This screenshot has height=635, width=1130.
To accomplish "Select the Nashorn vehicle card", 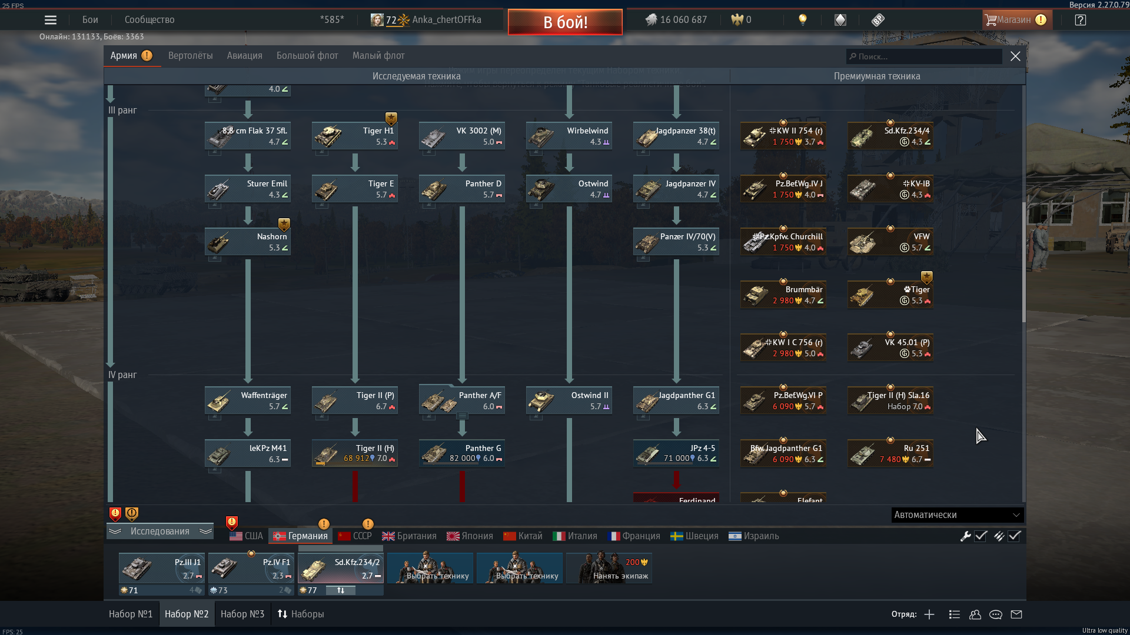I will click(248, 242).
